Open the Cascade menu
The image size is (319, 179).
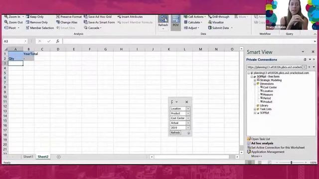click(x=93, y=28)
